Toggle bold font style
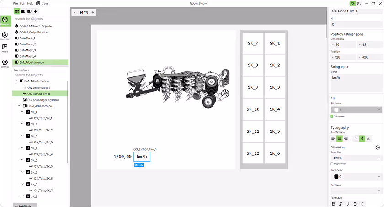This screenshot has width=384, height=207. (x=333, y=204)
